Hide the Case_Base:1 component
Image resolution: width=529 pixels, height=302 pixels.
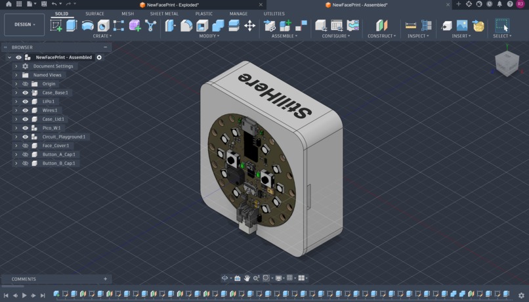tap(26, 93)
